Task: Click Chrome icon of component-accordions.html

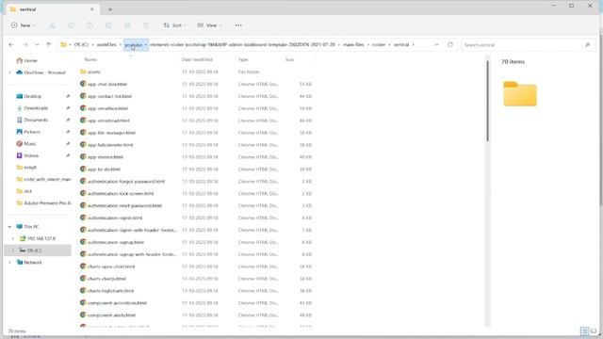Action: pos(83,303)
